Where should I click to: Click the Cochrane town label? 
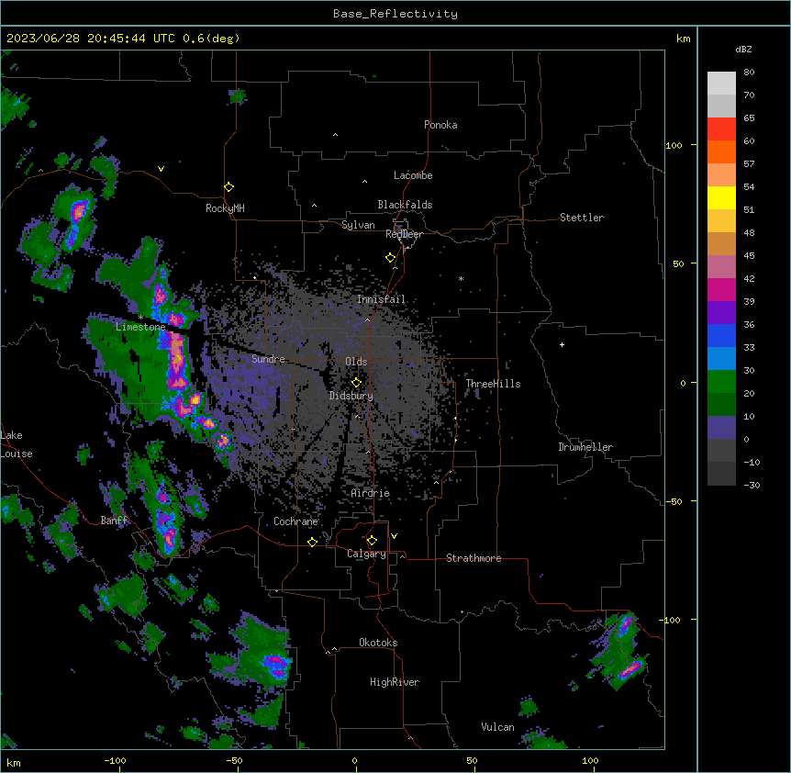click(295, 521)
